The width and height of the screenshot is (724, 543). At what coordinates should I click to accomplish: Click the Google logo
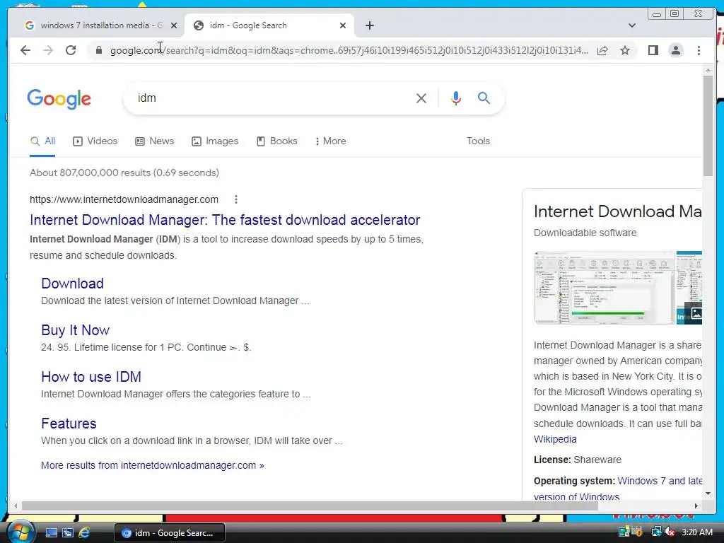point(59,99)
